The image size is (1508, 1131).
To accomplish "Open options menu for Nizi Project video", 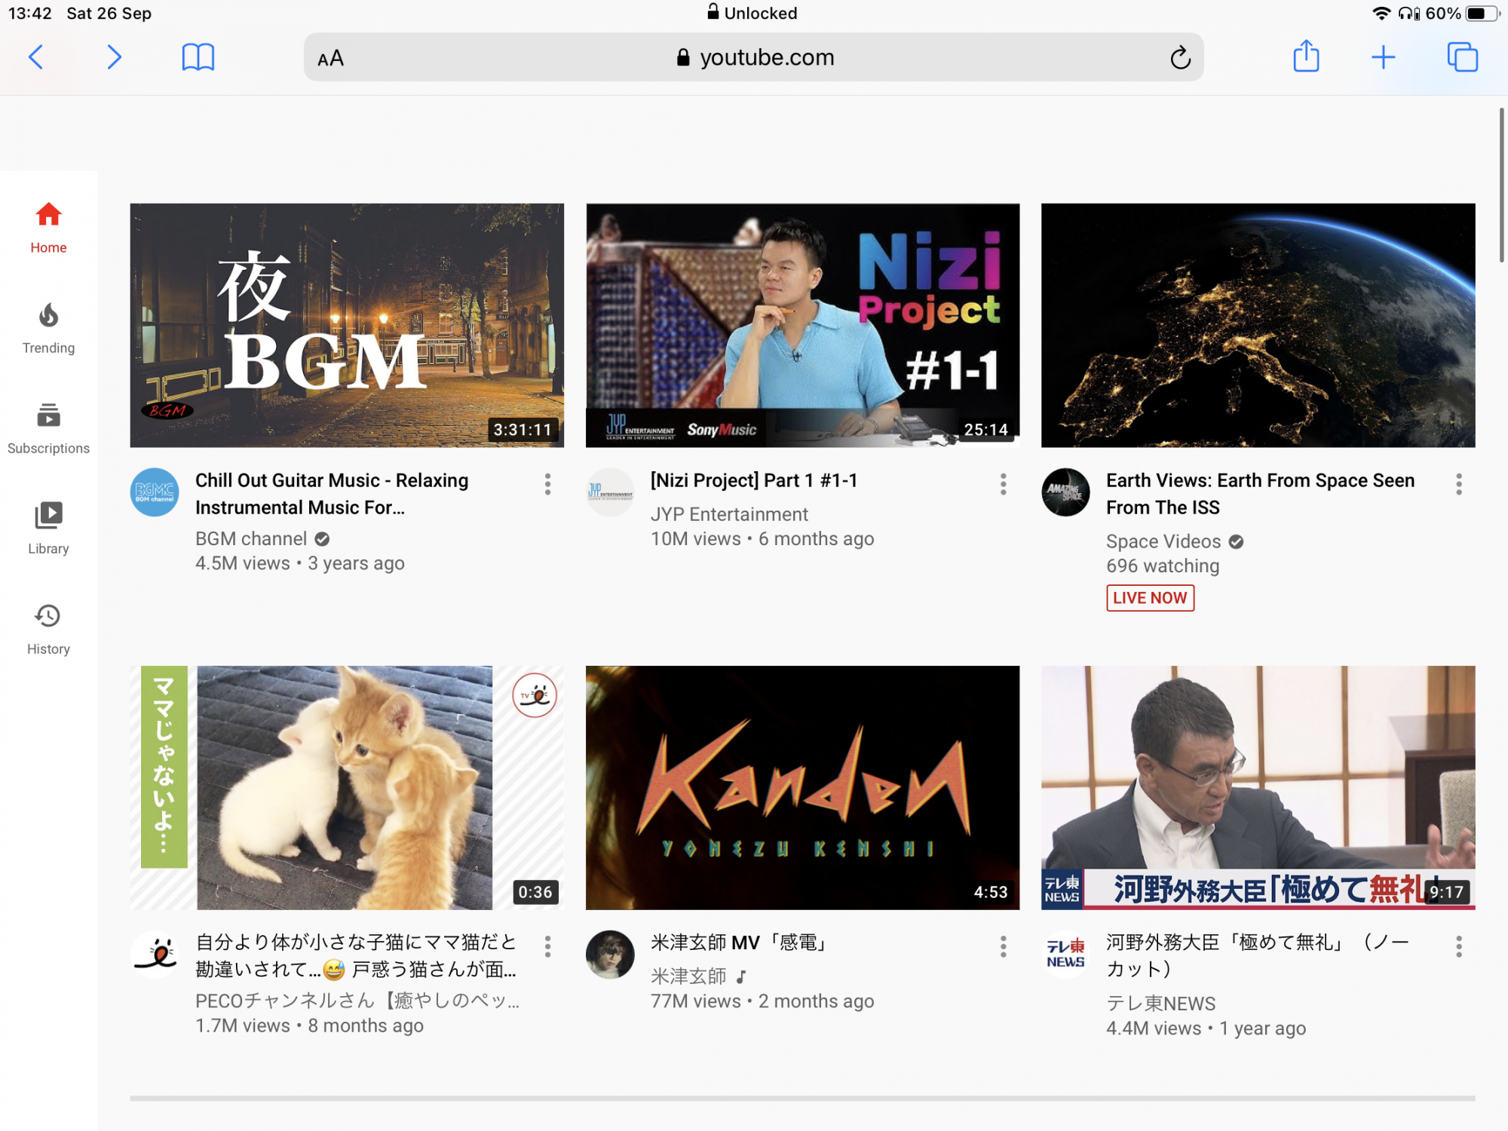I will pos(1004,484).
